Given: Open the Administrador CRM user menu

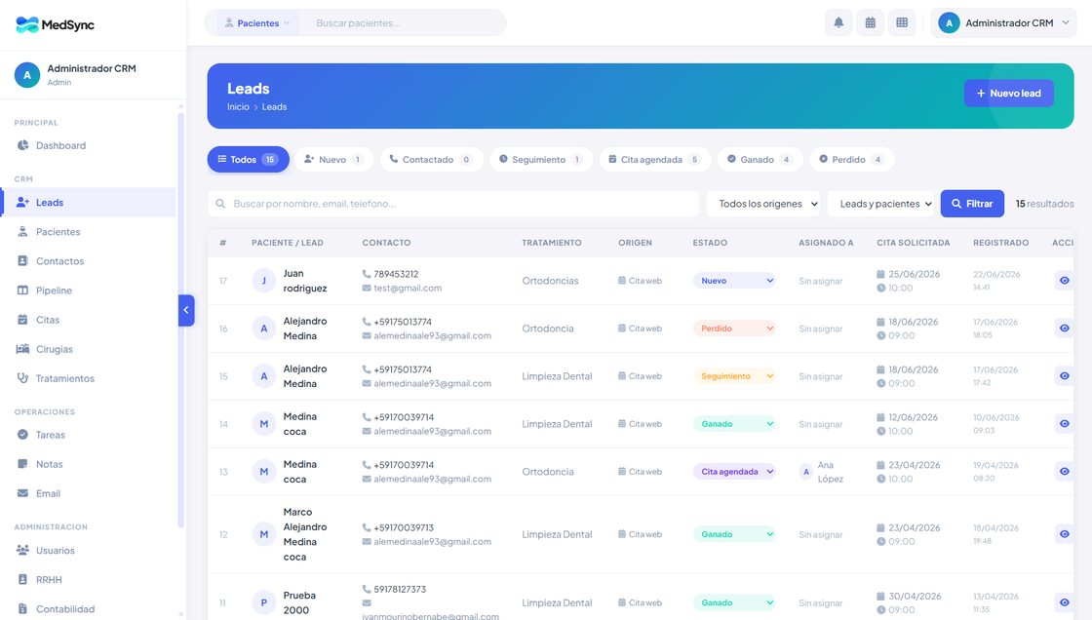Looking at the screenshot, I should point(1003,23).
